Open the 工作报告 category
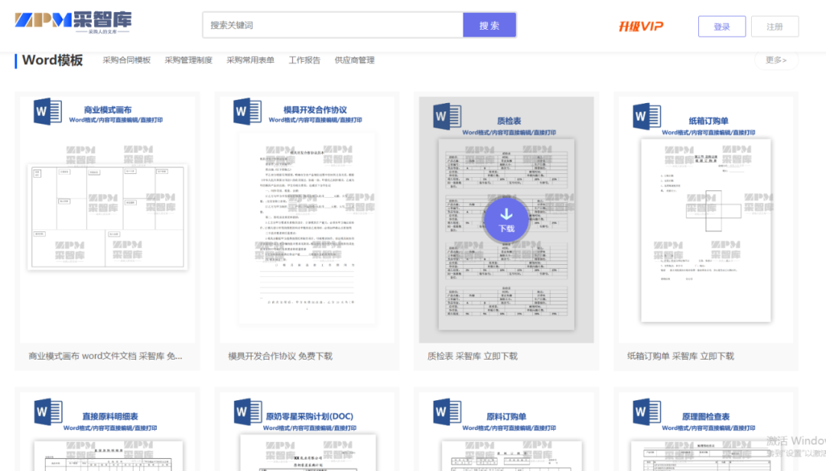826x471 pixels. [x=304, y=60]
